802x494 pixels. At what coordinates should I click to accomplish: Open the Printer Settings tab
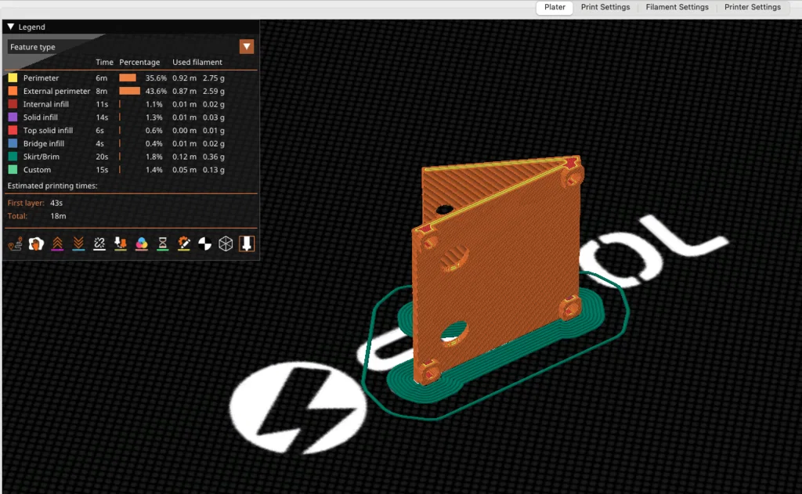coord(753,7)
